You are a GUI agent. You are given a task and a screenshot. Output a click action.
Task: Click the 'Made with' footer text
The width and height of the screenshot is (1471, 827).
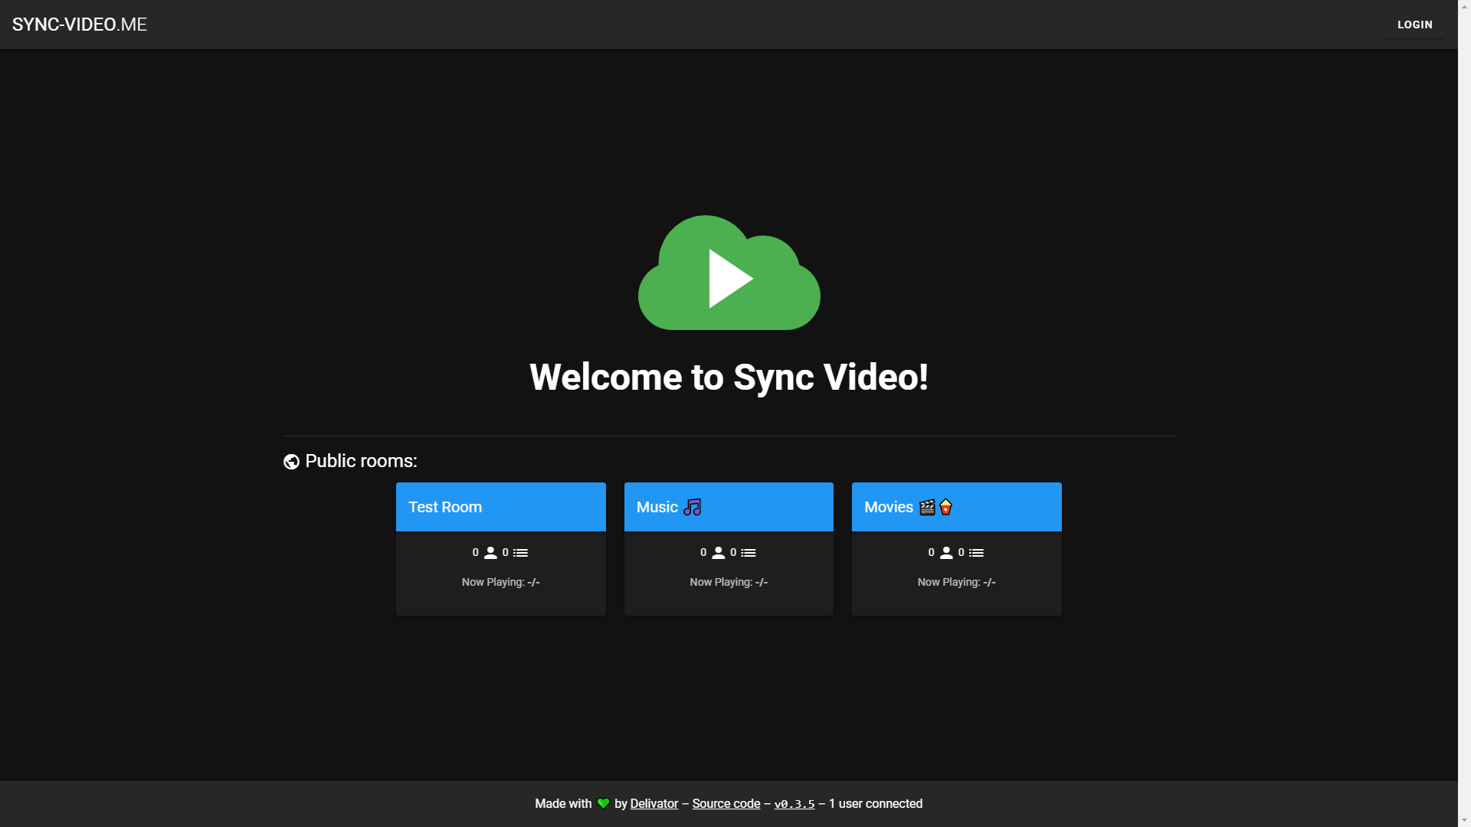tap(563, 804)
